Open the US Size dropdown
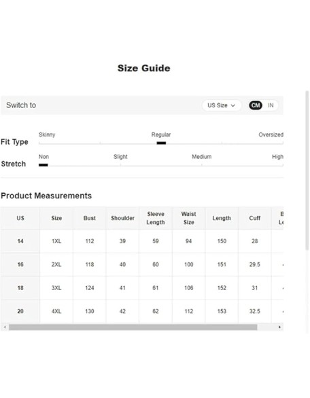This screenshot has height=398, width=310. (x=222, y=105)
